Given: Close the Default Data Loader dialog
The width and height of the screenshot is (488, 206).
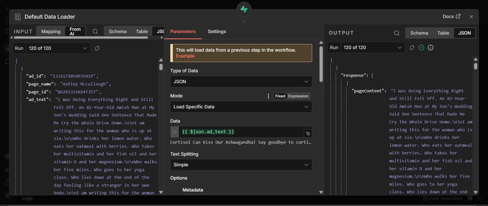Looking at the screenshot, I should click(x=471, y=17).
